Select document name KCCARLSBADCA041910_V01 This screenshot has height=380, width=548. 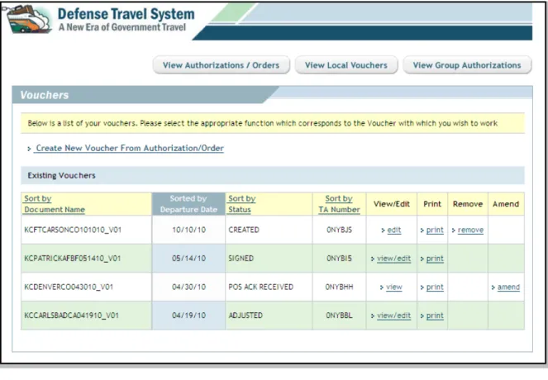tap(71, 316)
